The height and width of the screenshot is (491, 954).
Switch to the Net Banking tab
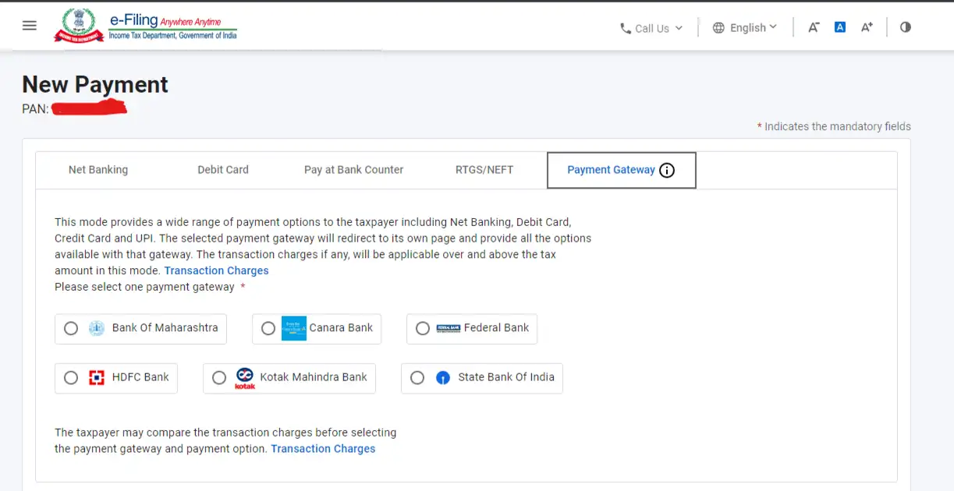[x=98, y=170]
